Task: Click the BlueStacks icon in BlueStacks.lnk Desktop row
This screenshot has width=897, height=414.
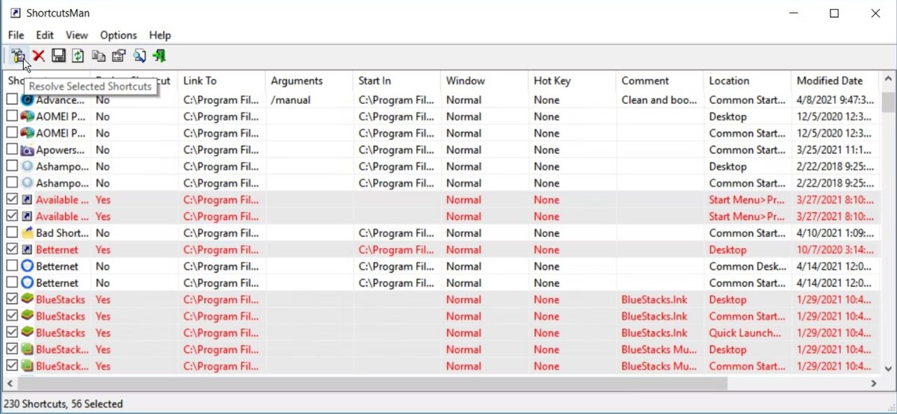Action: tap(27, 300)
